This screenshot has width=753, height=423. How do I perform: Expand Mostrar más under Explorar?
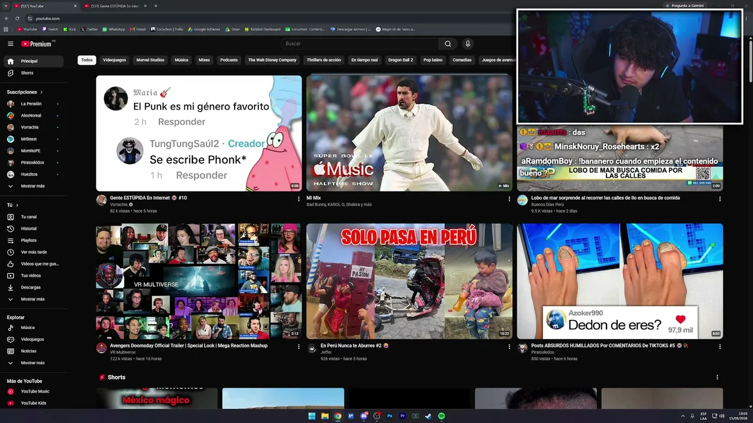point(32,363)
